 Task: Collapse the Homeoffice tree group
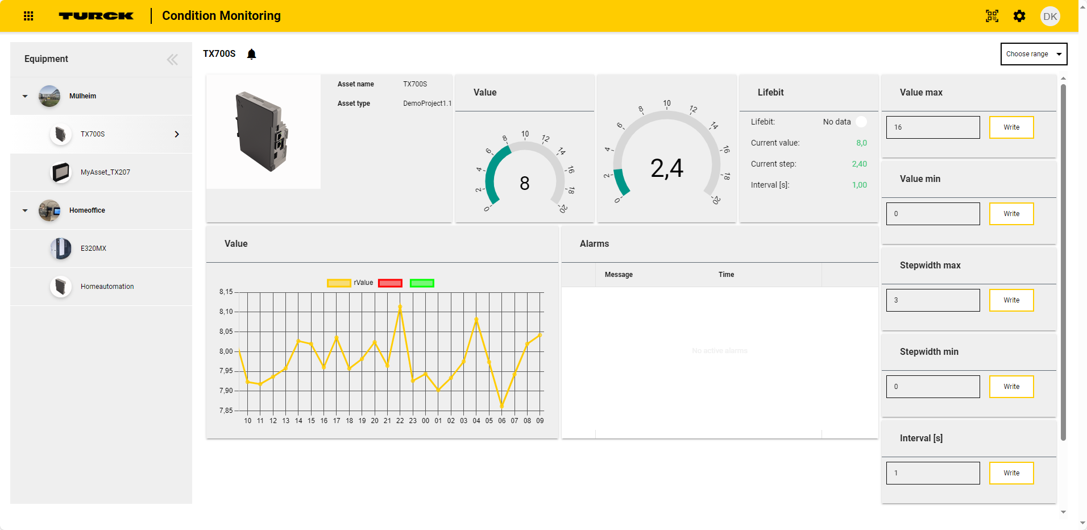(25, 210)
